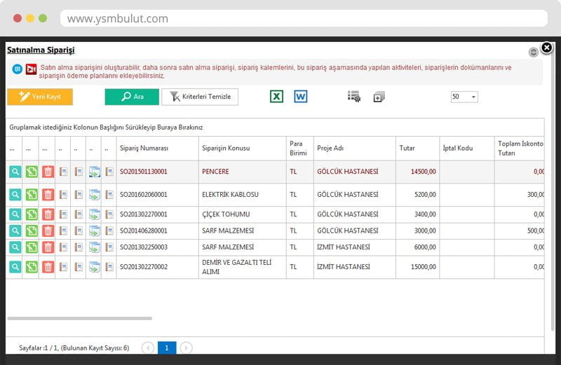Sort by the Sipariş Numarası column header
Screen dimensions: 561x365
(144, 149)
